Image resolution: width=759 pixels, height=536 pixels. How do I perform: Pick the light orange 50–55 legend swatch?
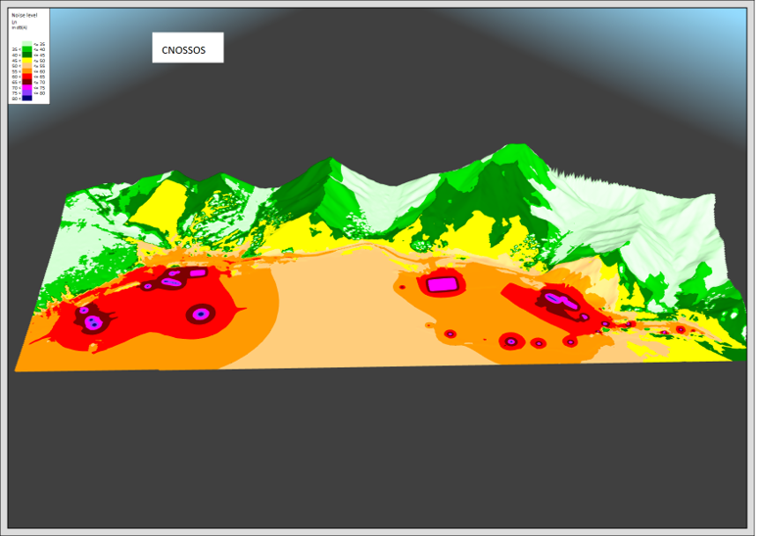click(26, 66)
